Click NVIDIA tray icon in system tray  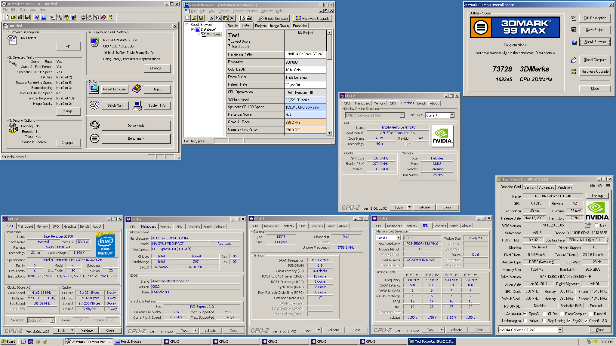(595, 342)
